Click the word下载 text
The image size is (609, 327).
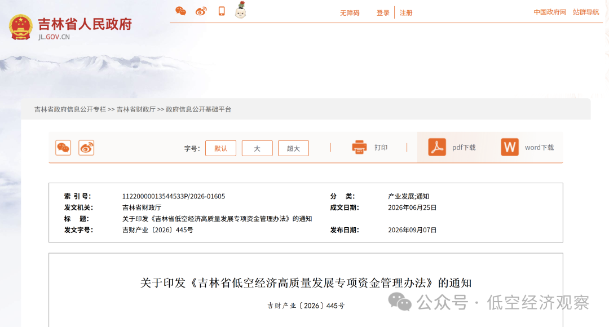point(539,148)
